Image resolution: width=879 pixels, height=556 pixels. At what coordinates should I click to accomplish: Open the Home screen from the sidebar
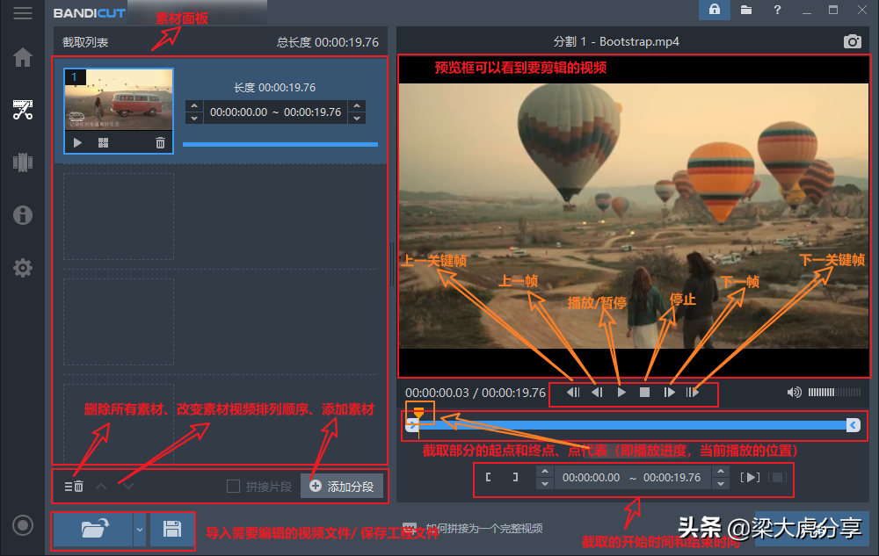(23, 58)
